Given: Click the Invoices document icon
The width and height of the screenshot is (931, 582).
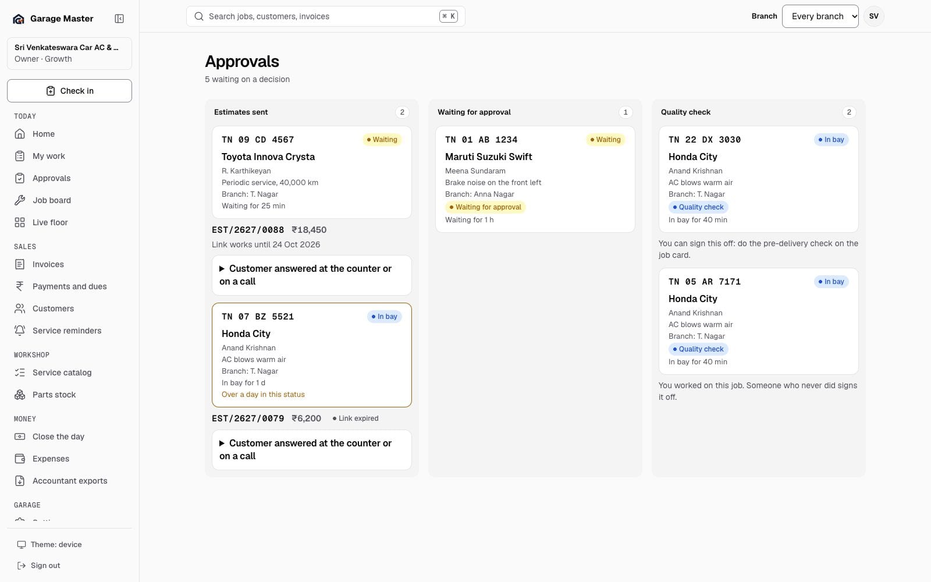Looking at the screenshot, I should 20,264.
